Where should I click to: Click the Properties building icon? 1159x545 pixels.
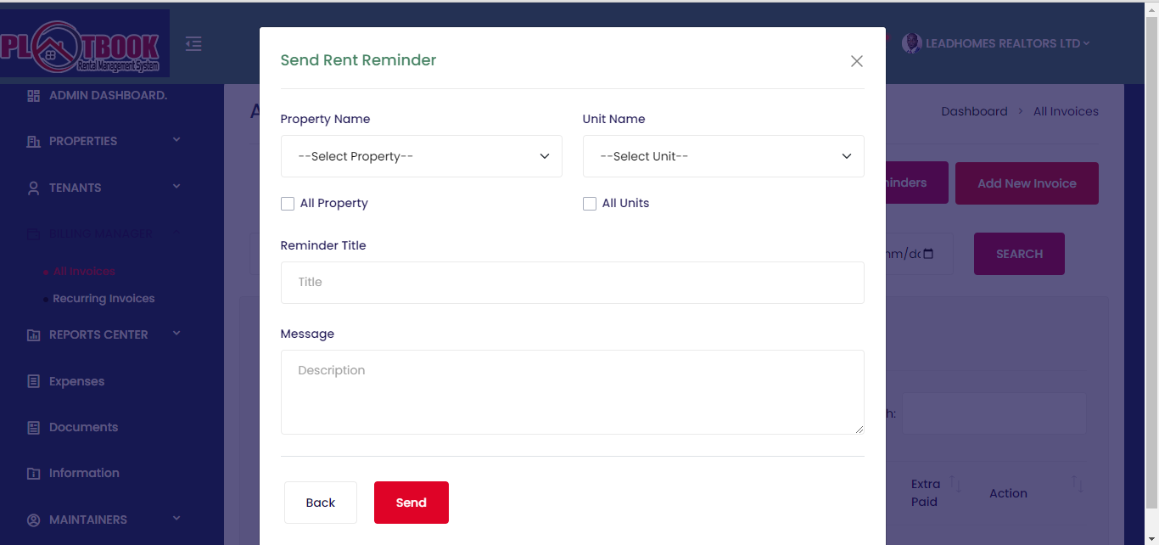tap(34, 142)
